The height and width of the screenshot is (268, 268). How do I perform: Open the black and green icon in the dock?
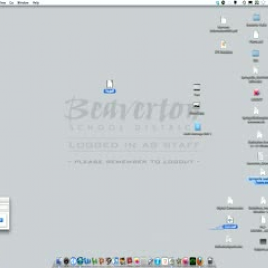(x=192, y=261)
